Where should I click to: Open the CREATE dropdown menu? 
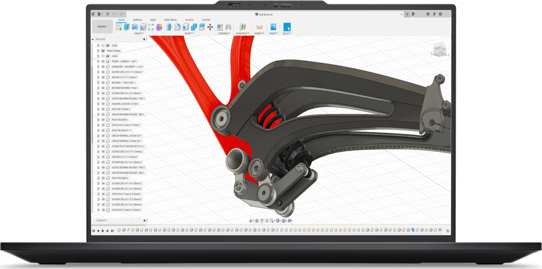pyautogui.click(x=139, y=33)
